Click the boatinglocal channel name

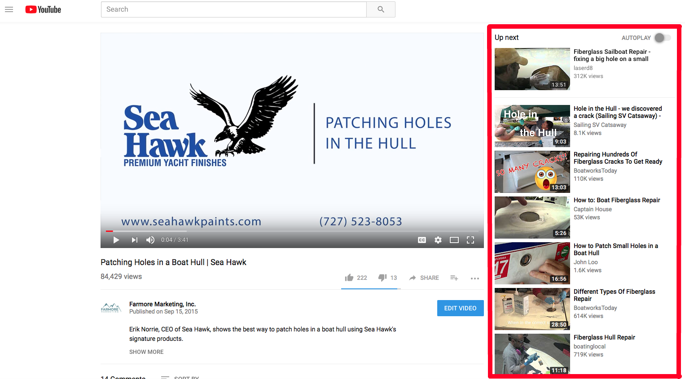(589, 347)
